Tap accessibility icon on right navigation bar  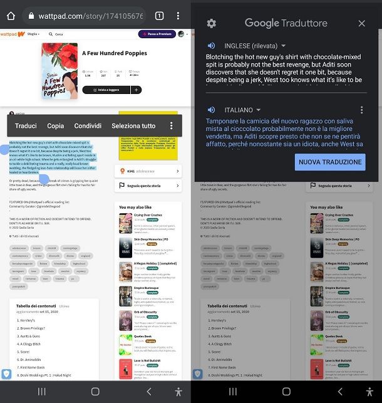(369, 392)
